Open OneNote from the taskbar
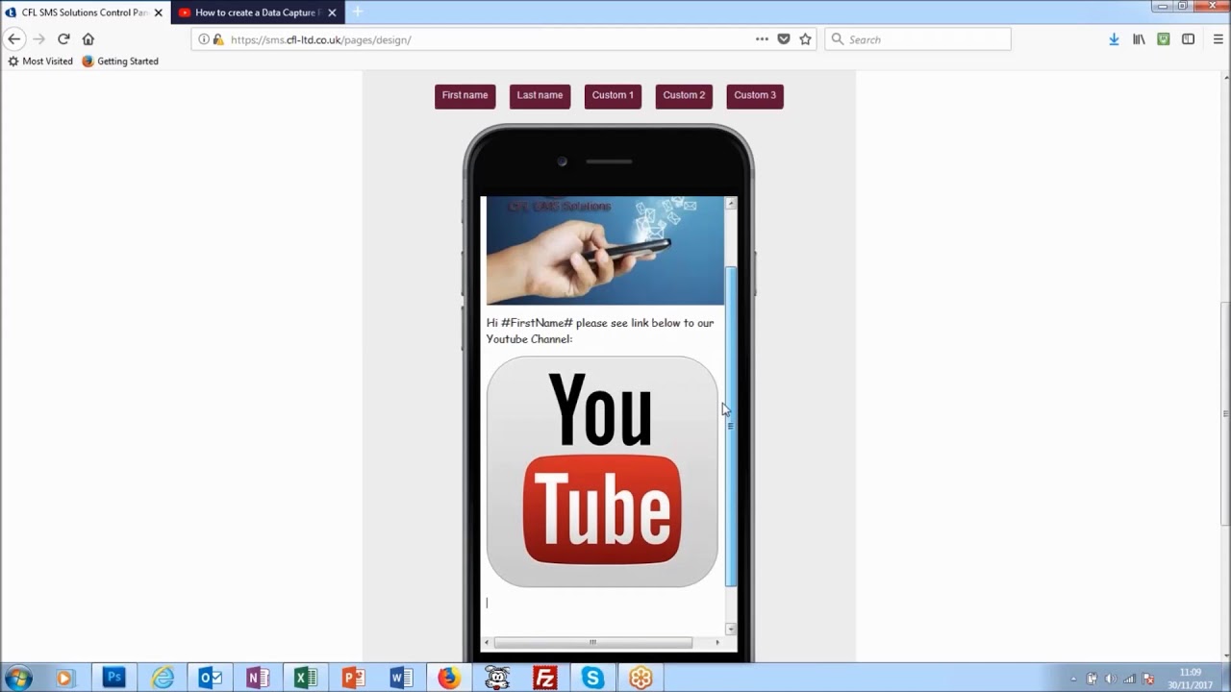The height and width of the screenshot is (692, 1231). coord(258,678)
